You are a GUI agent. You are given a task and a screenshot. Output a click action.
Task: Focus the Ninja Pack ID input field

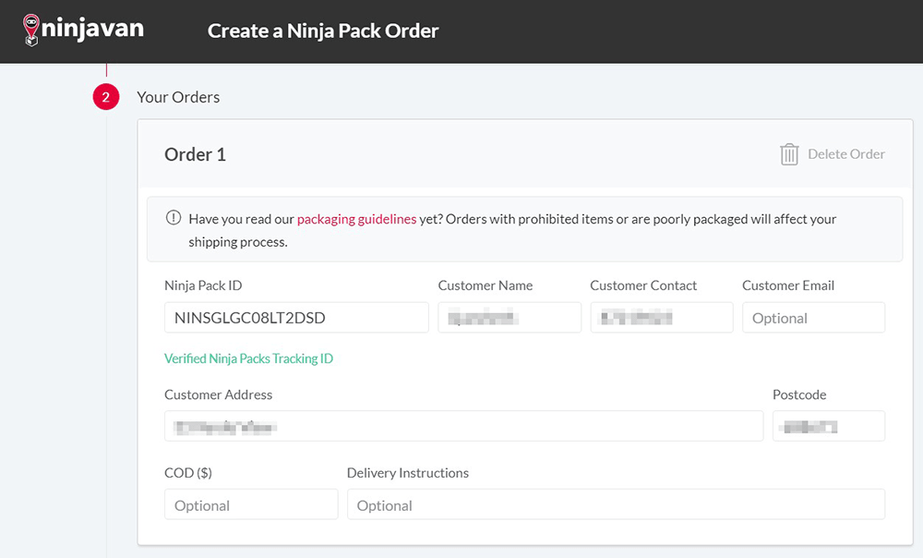(295, 318)
